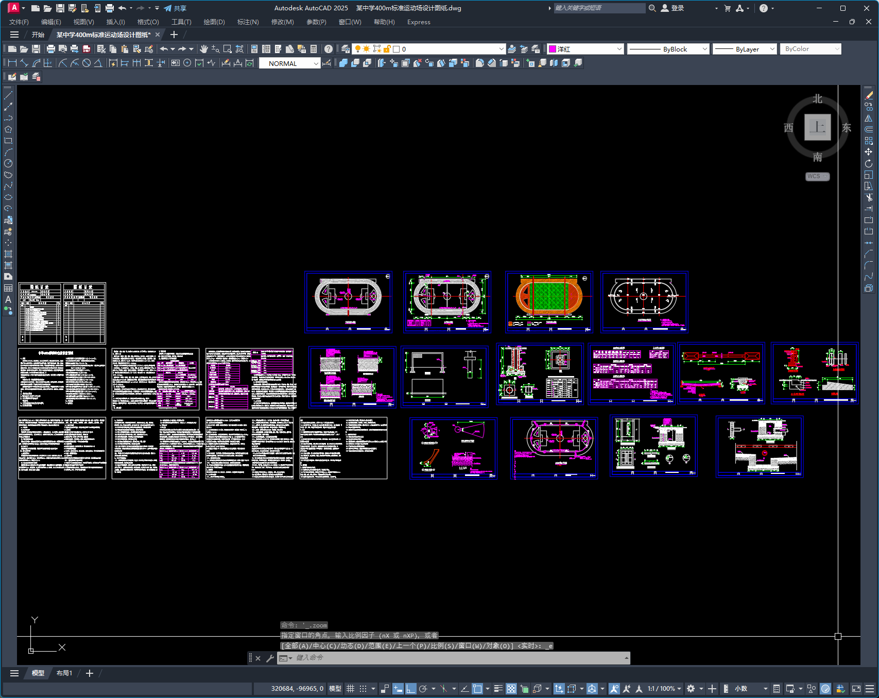This screenshot has height=698, width=879.
Task: Click the Zoom Window icon
Action: tap(227, 49)
